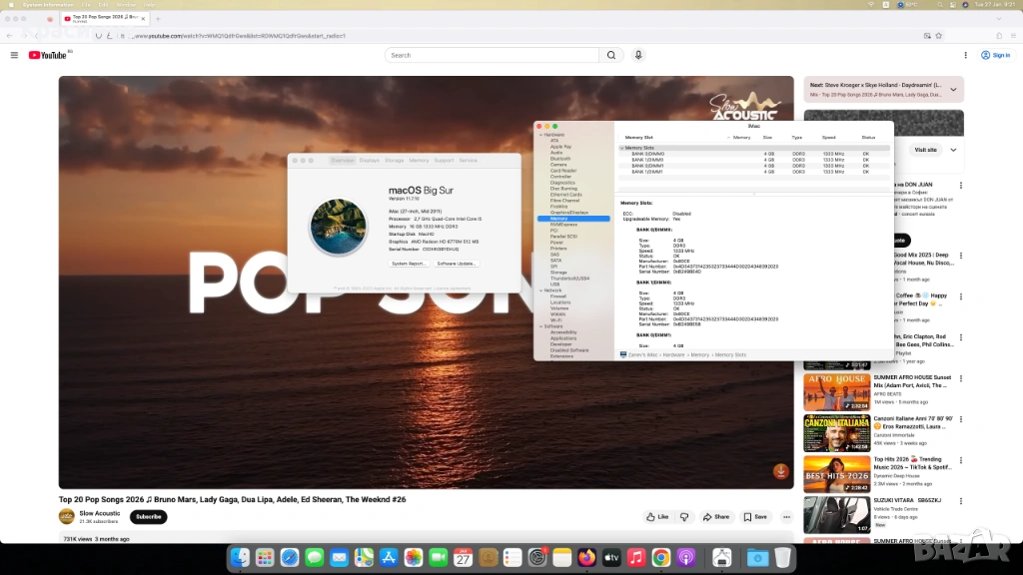
Task: Click the Dislike thumbs-down icon
Action: click(x=684, y=517)
